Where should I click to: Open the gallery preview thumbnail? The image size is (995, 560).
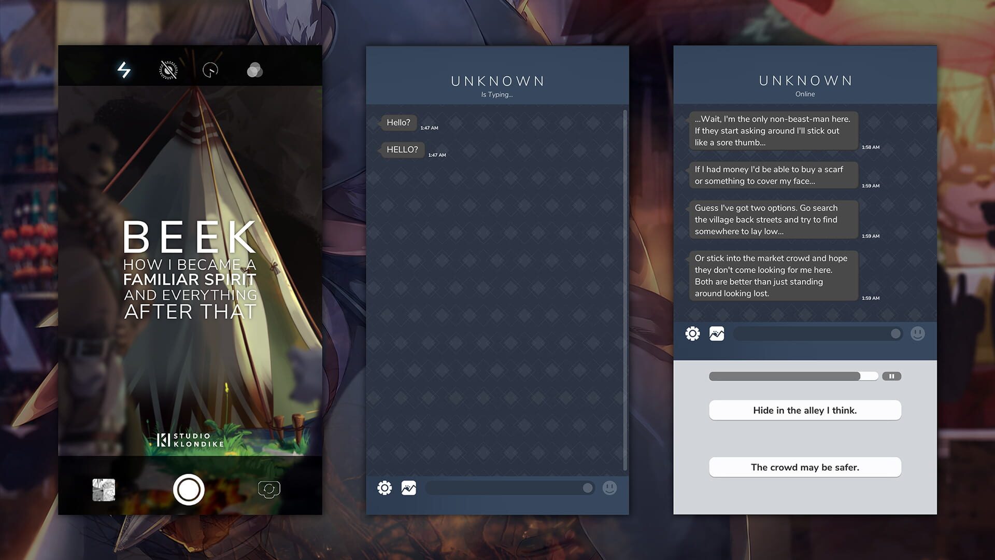click(x=104, y=489)
